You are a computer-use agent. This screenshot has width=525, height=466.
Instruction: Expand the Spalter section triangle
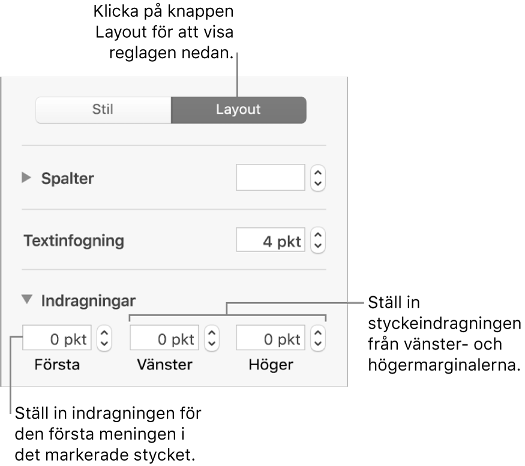point(26,178)
